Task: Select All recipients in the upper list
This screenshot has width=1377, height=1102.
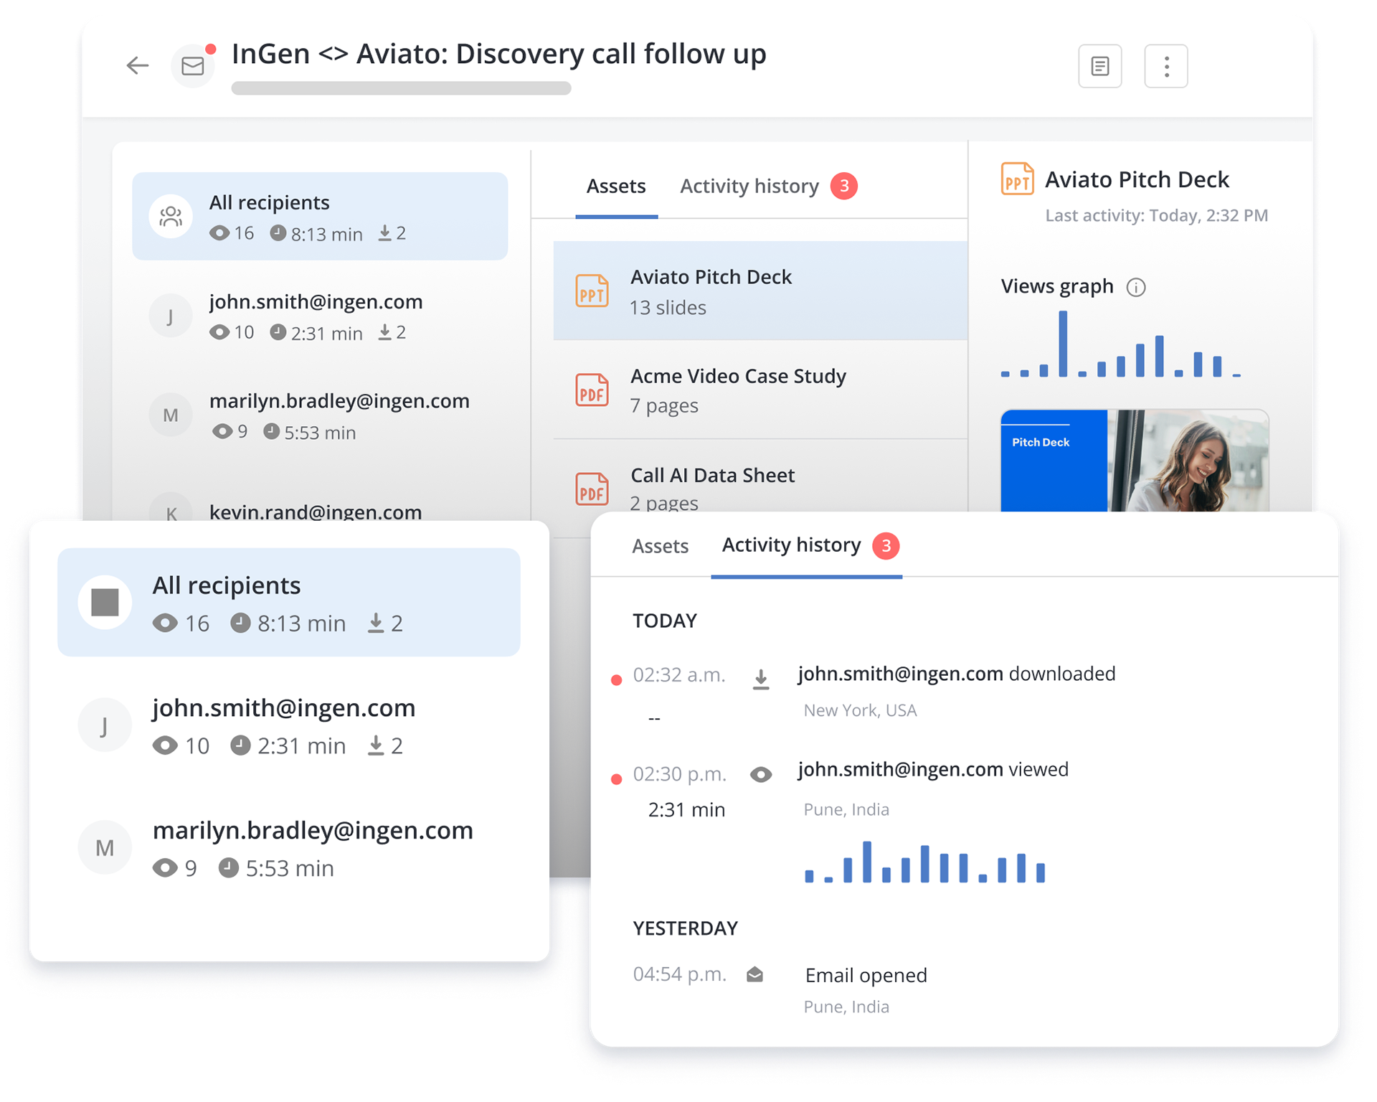Action: point(320,216)
